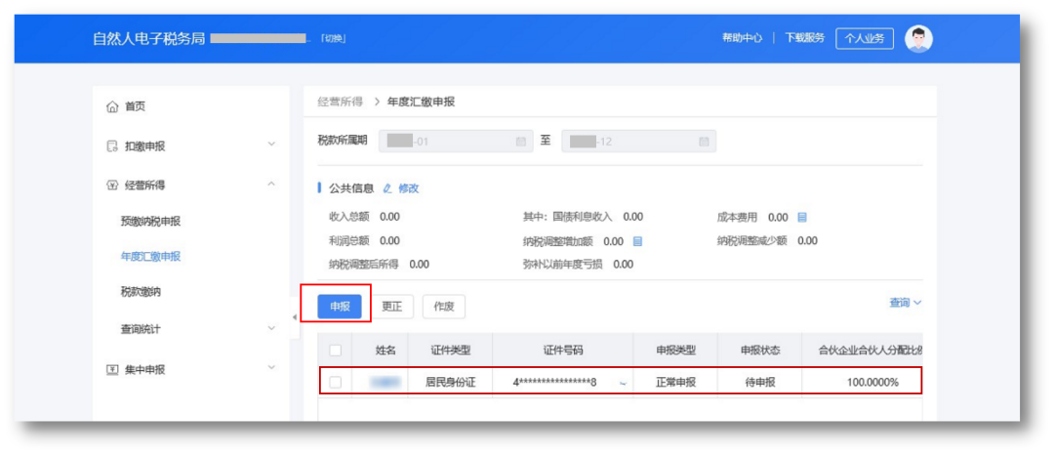Click the 正常申报 cell

click(x=675, y=382)
